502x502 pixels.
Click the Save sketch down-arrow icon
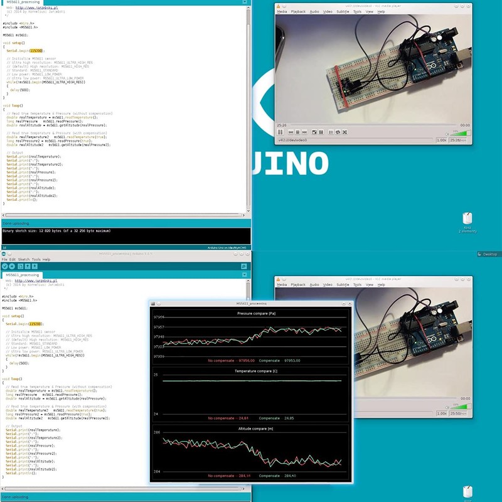(35, 266)
